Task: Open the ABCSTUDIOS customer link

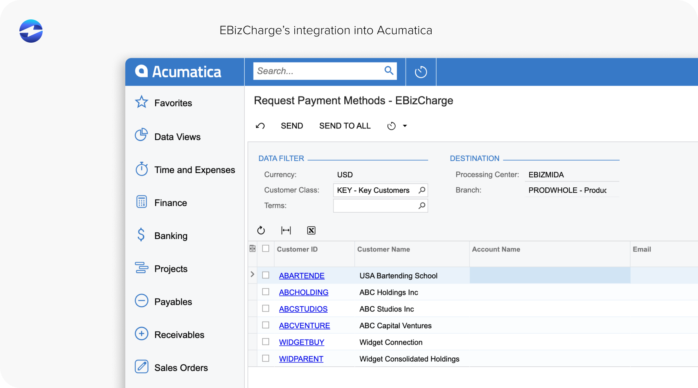Action: [303, 309]
